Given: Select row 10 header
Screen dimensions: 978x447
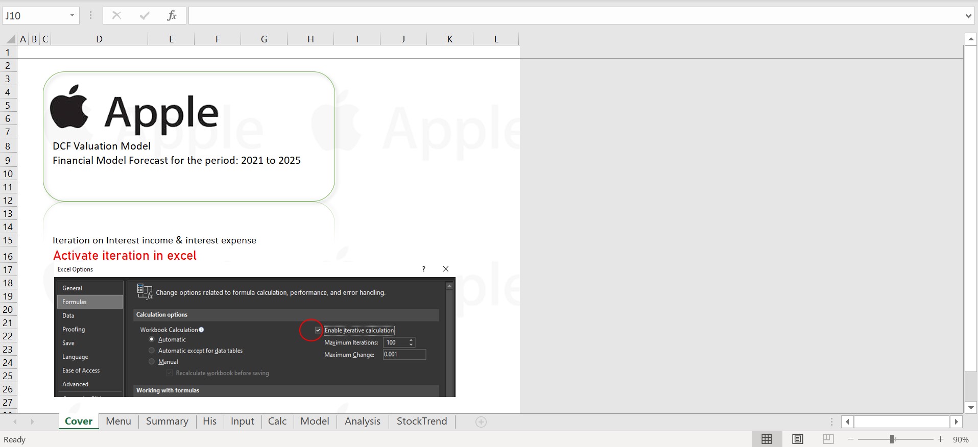Looking at the screenshot, I should pyautogui.click(x=8, y=174).
